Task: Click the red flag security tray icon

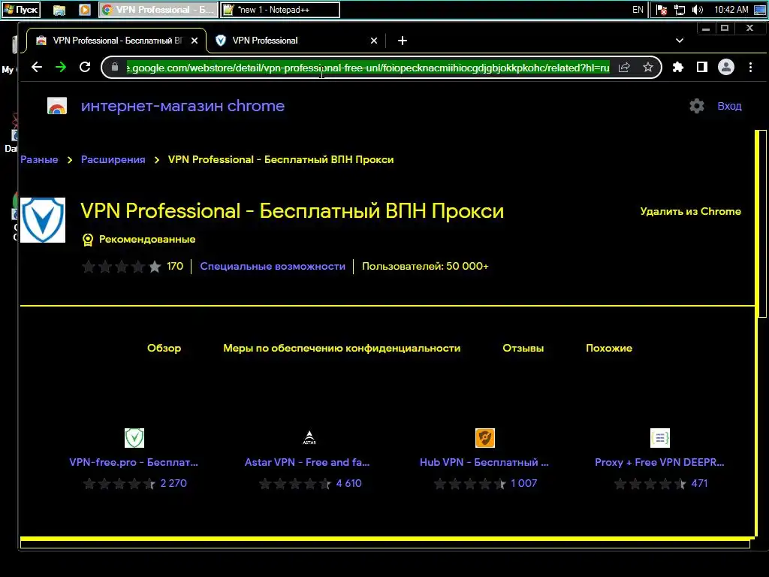Action: 662,10
